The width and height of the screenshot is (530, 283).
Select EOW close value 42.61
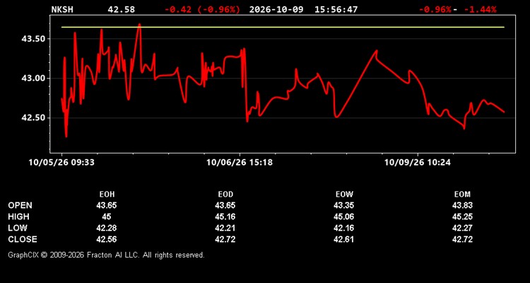(343, 239)
